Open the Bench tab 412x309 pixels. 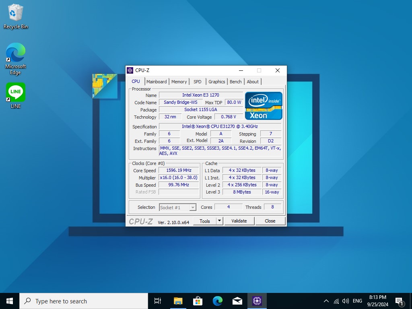235,82
